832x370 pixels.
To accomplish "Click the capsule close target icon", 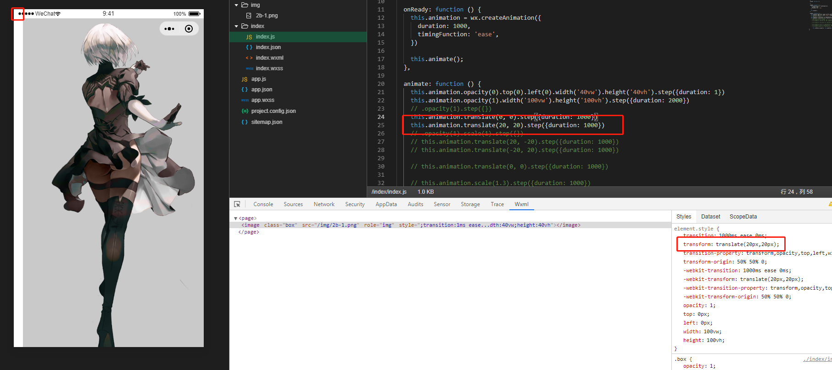I will pyautogui.click(x=189, y=29).
